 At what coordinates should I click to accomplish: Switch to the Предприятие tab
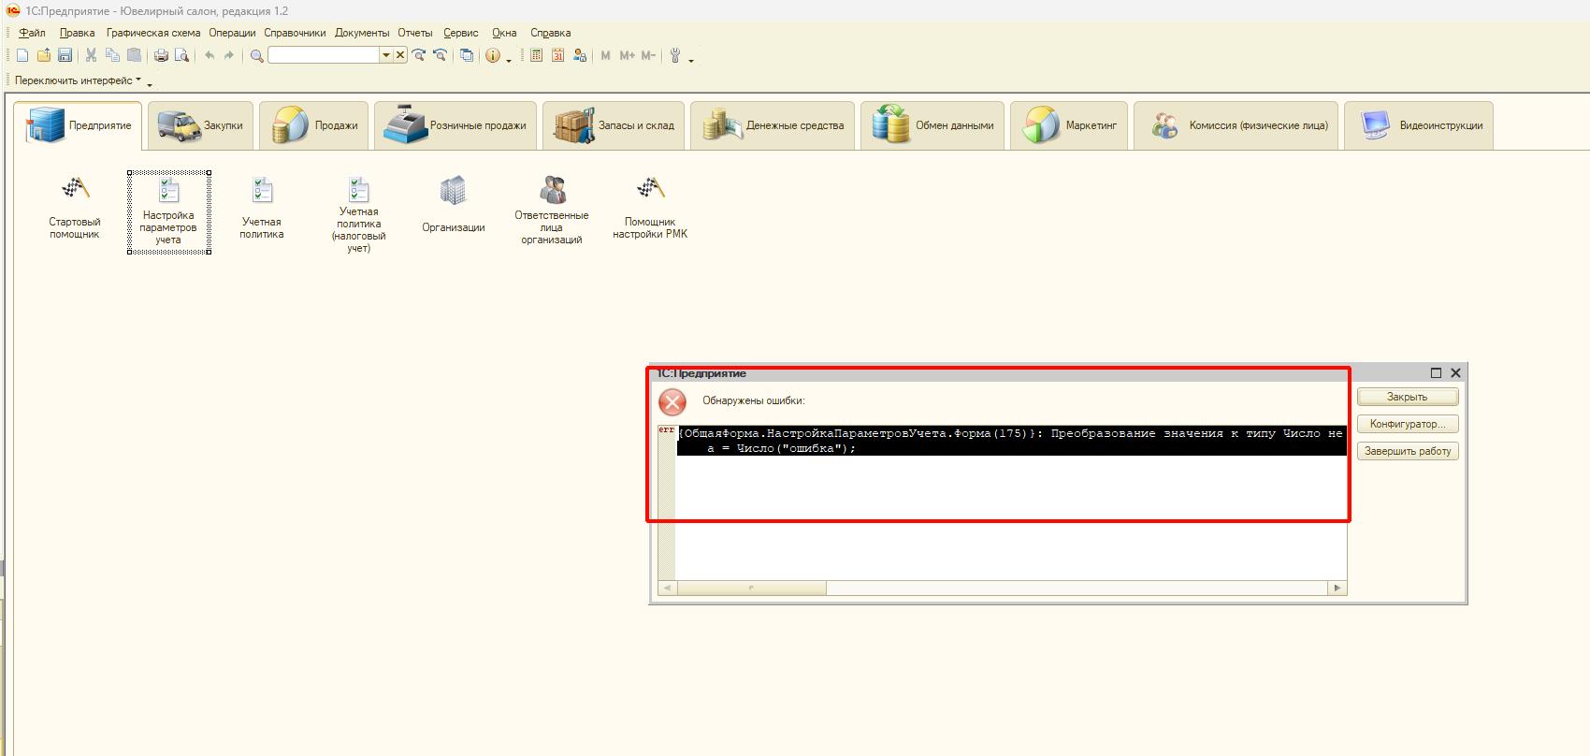pyautogui.click(x=78, y=125)
